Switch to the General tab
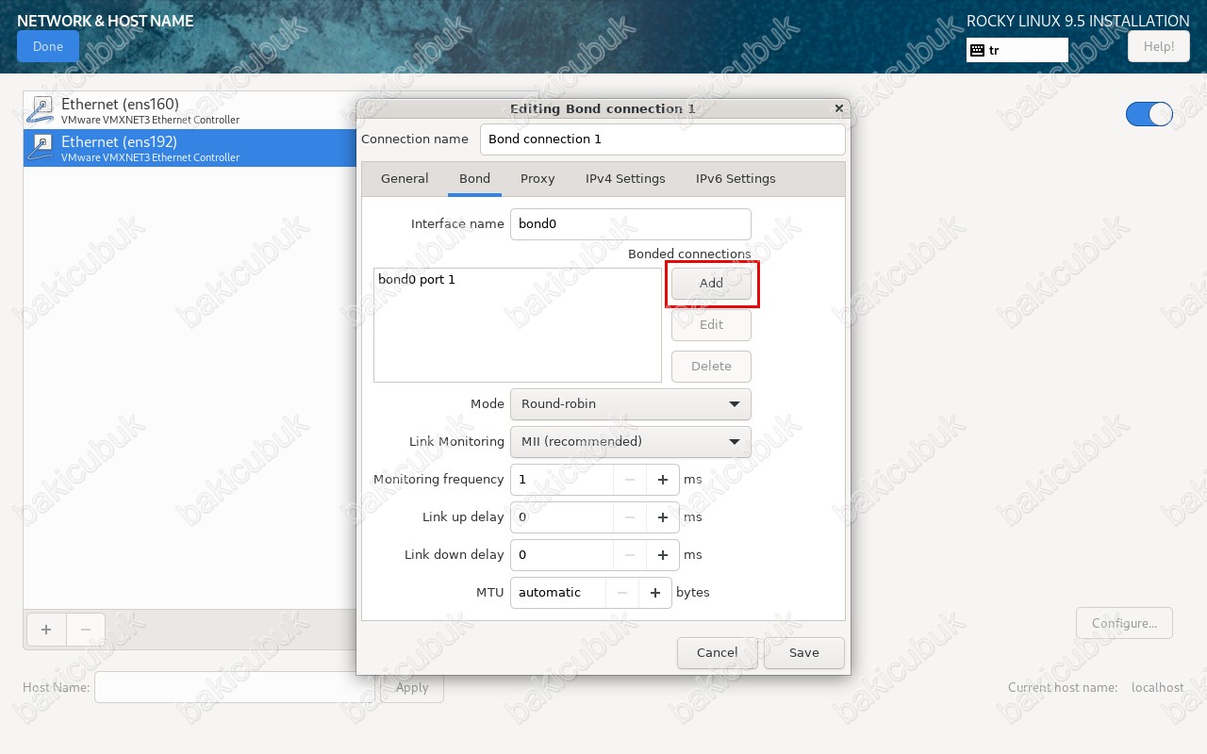Viewport: 1207px width, 754px height. click(405, 178)
